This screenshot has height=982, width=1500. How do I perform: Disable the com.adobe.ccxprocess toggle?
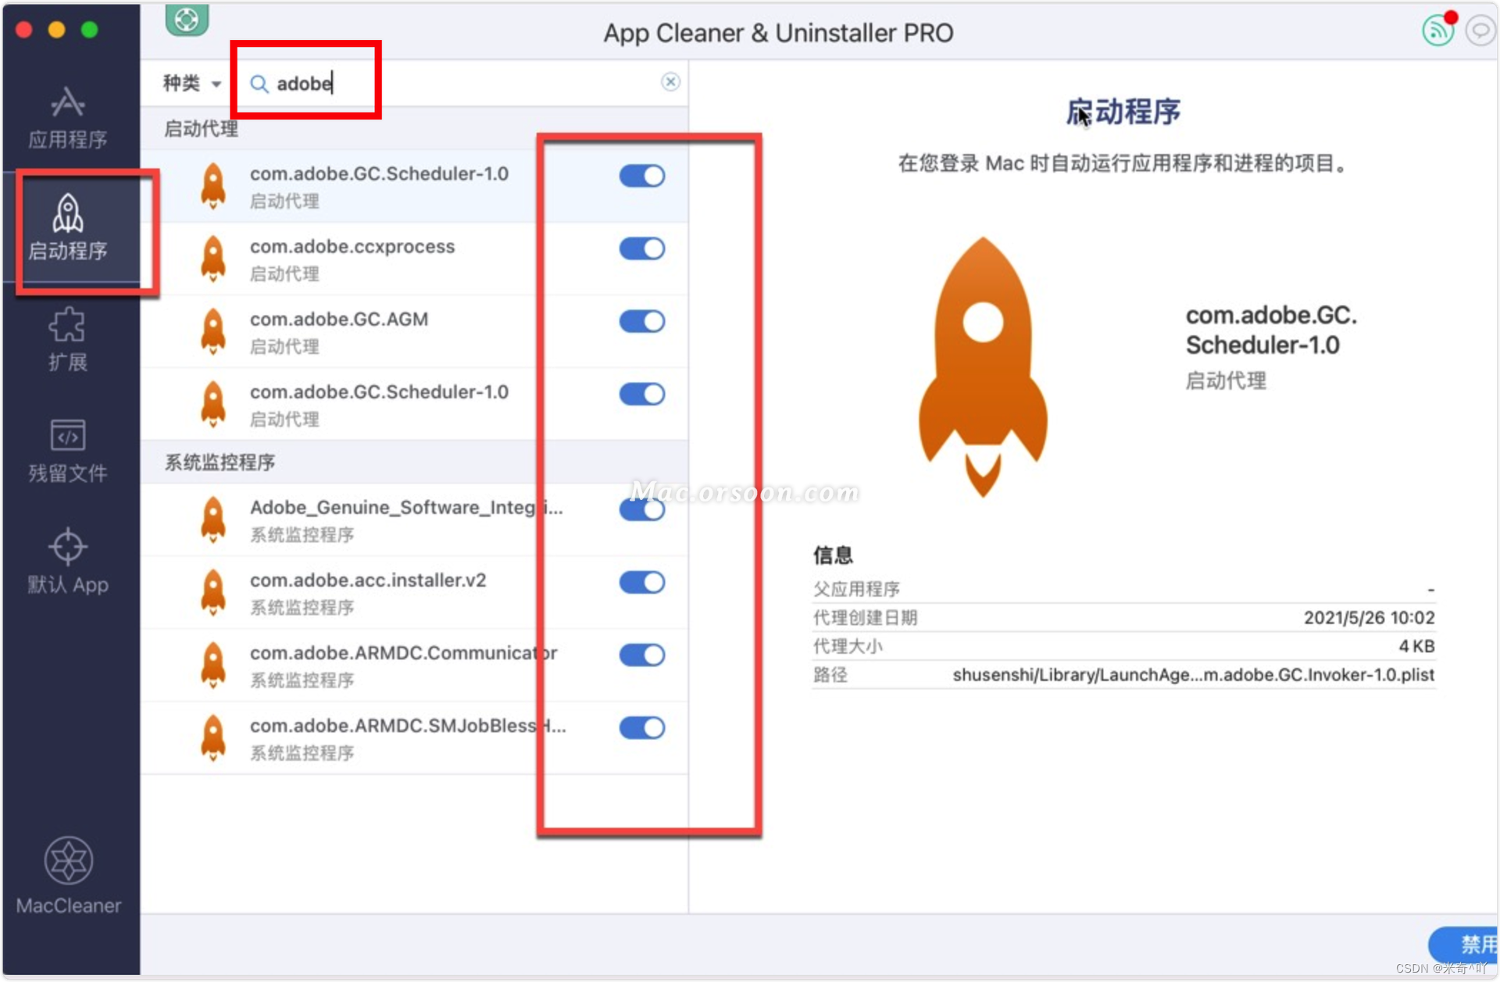[x=641, y=248]
